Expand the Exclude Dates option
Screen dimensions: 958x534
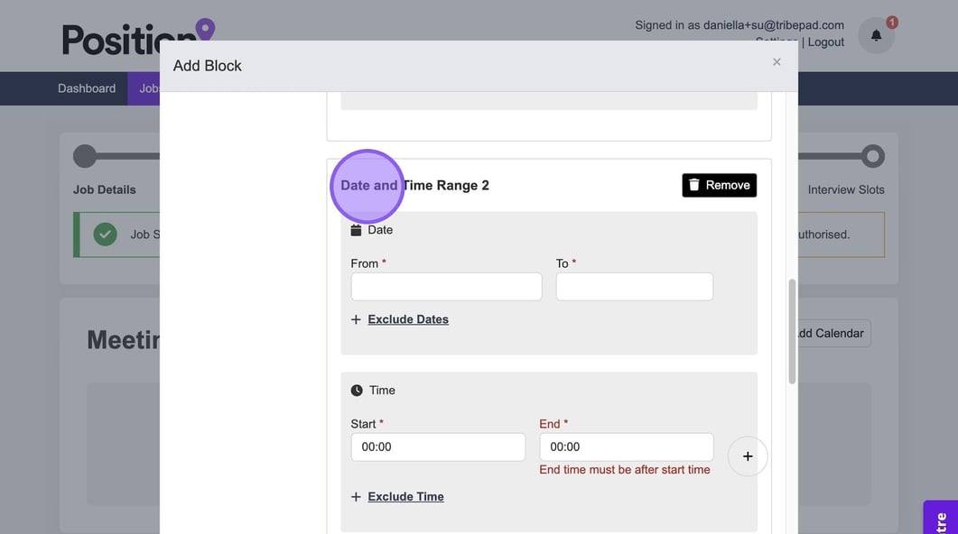click(407, 319)
